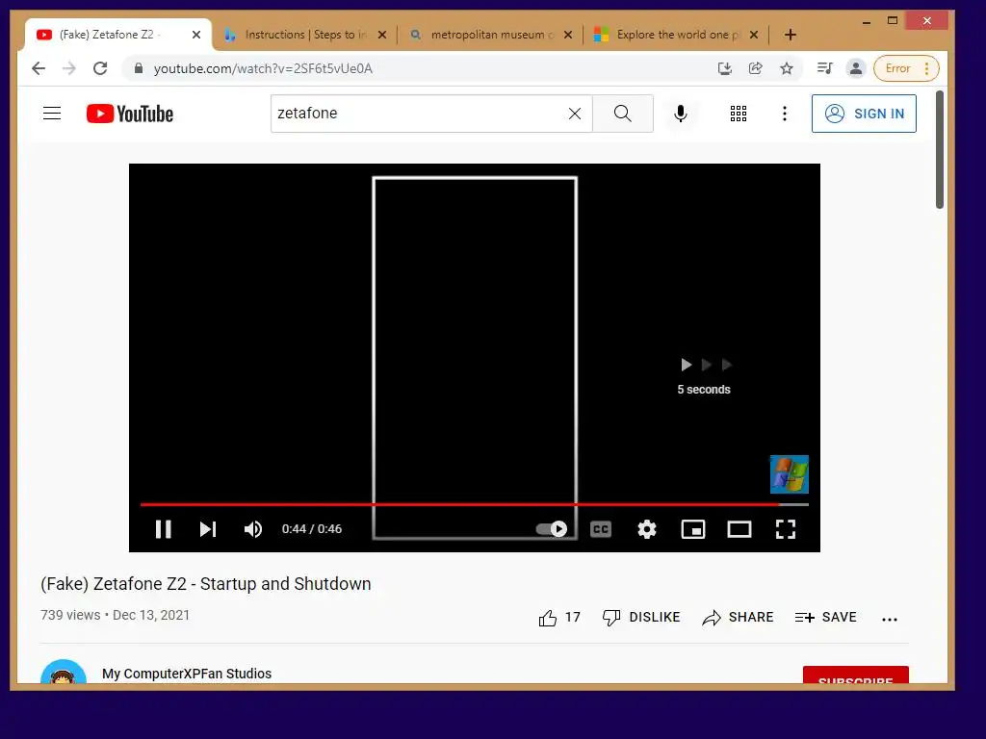Click the DISLIKE button
986x739 pixels.
click(x=640, y=617)
